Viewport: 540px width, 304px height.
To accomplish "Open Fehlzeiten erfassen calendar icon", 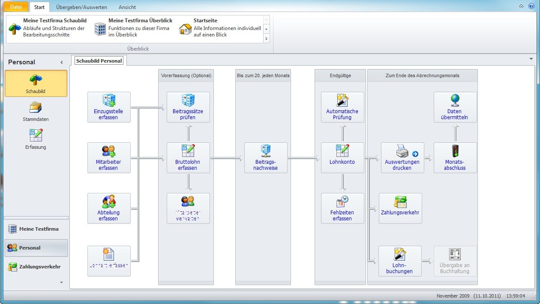I will coord(342,202).
